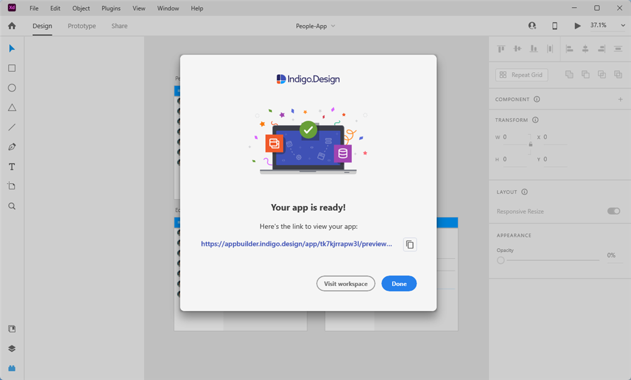Image resolution: width=631 pixels, height=380 pixels.
Task: Select the Artboard tool
Action: click(x=12, y=186)
